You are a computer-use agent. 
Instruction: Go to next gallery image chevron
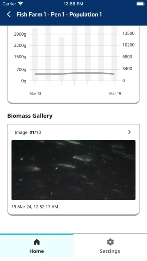click(x=129, y=132)
